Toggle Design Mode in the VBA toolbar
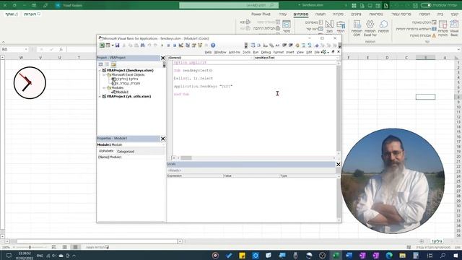This screenshot has width=462, height=260. [181, 45]
